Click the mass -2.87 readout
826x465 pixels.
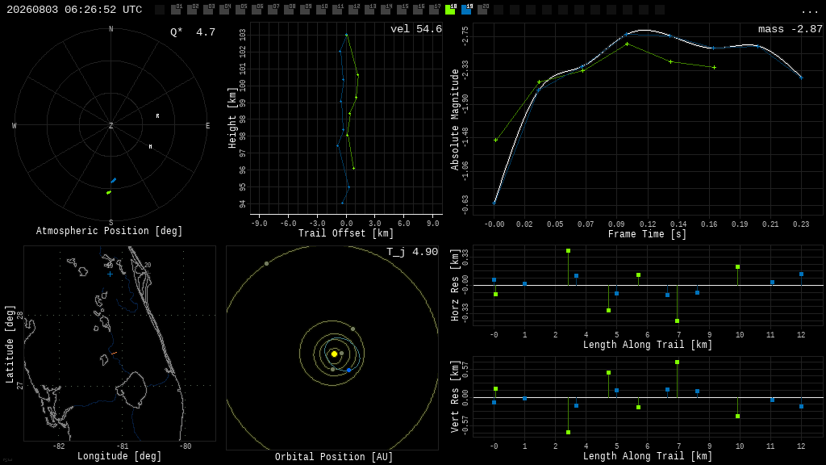[x=791, y=29]
